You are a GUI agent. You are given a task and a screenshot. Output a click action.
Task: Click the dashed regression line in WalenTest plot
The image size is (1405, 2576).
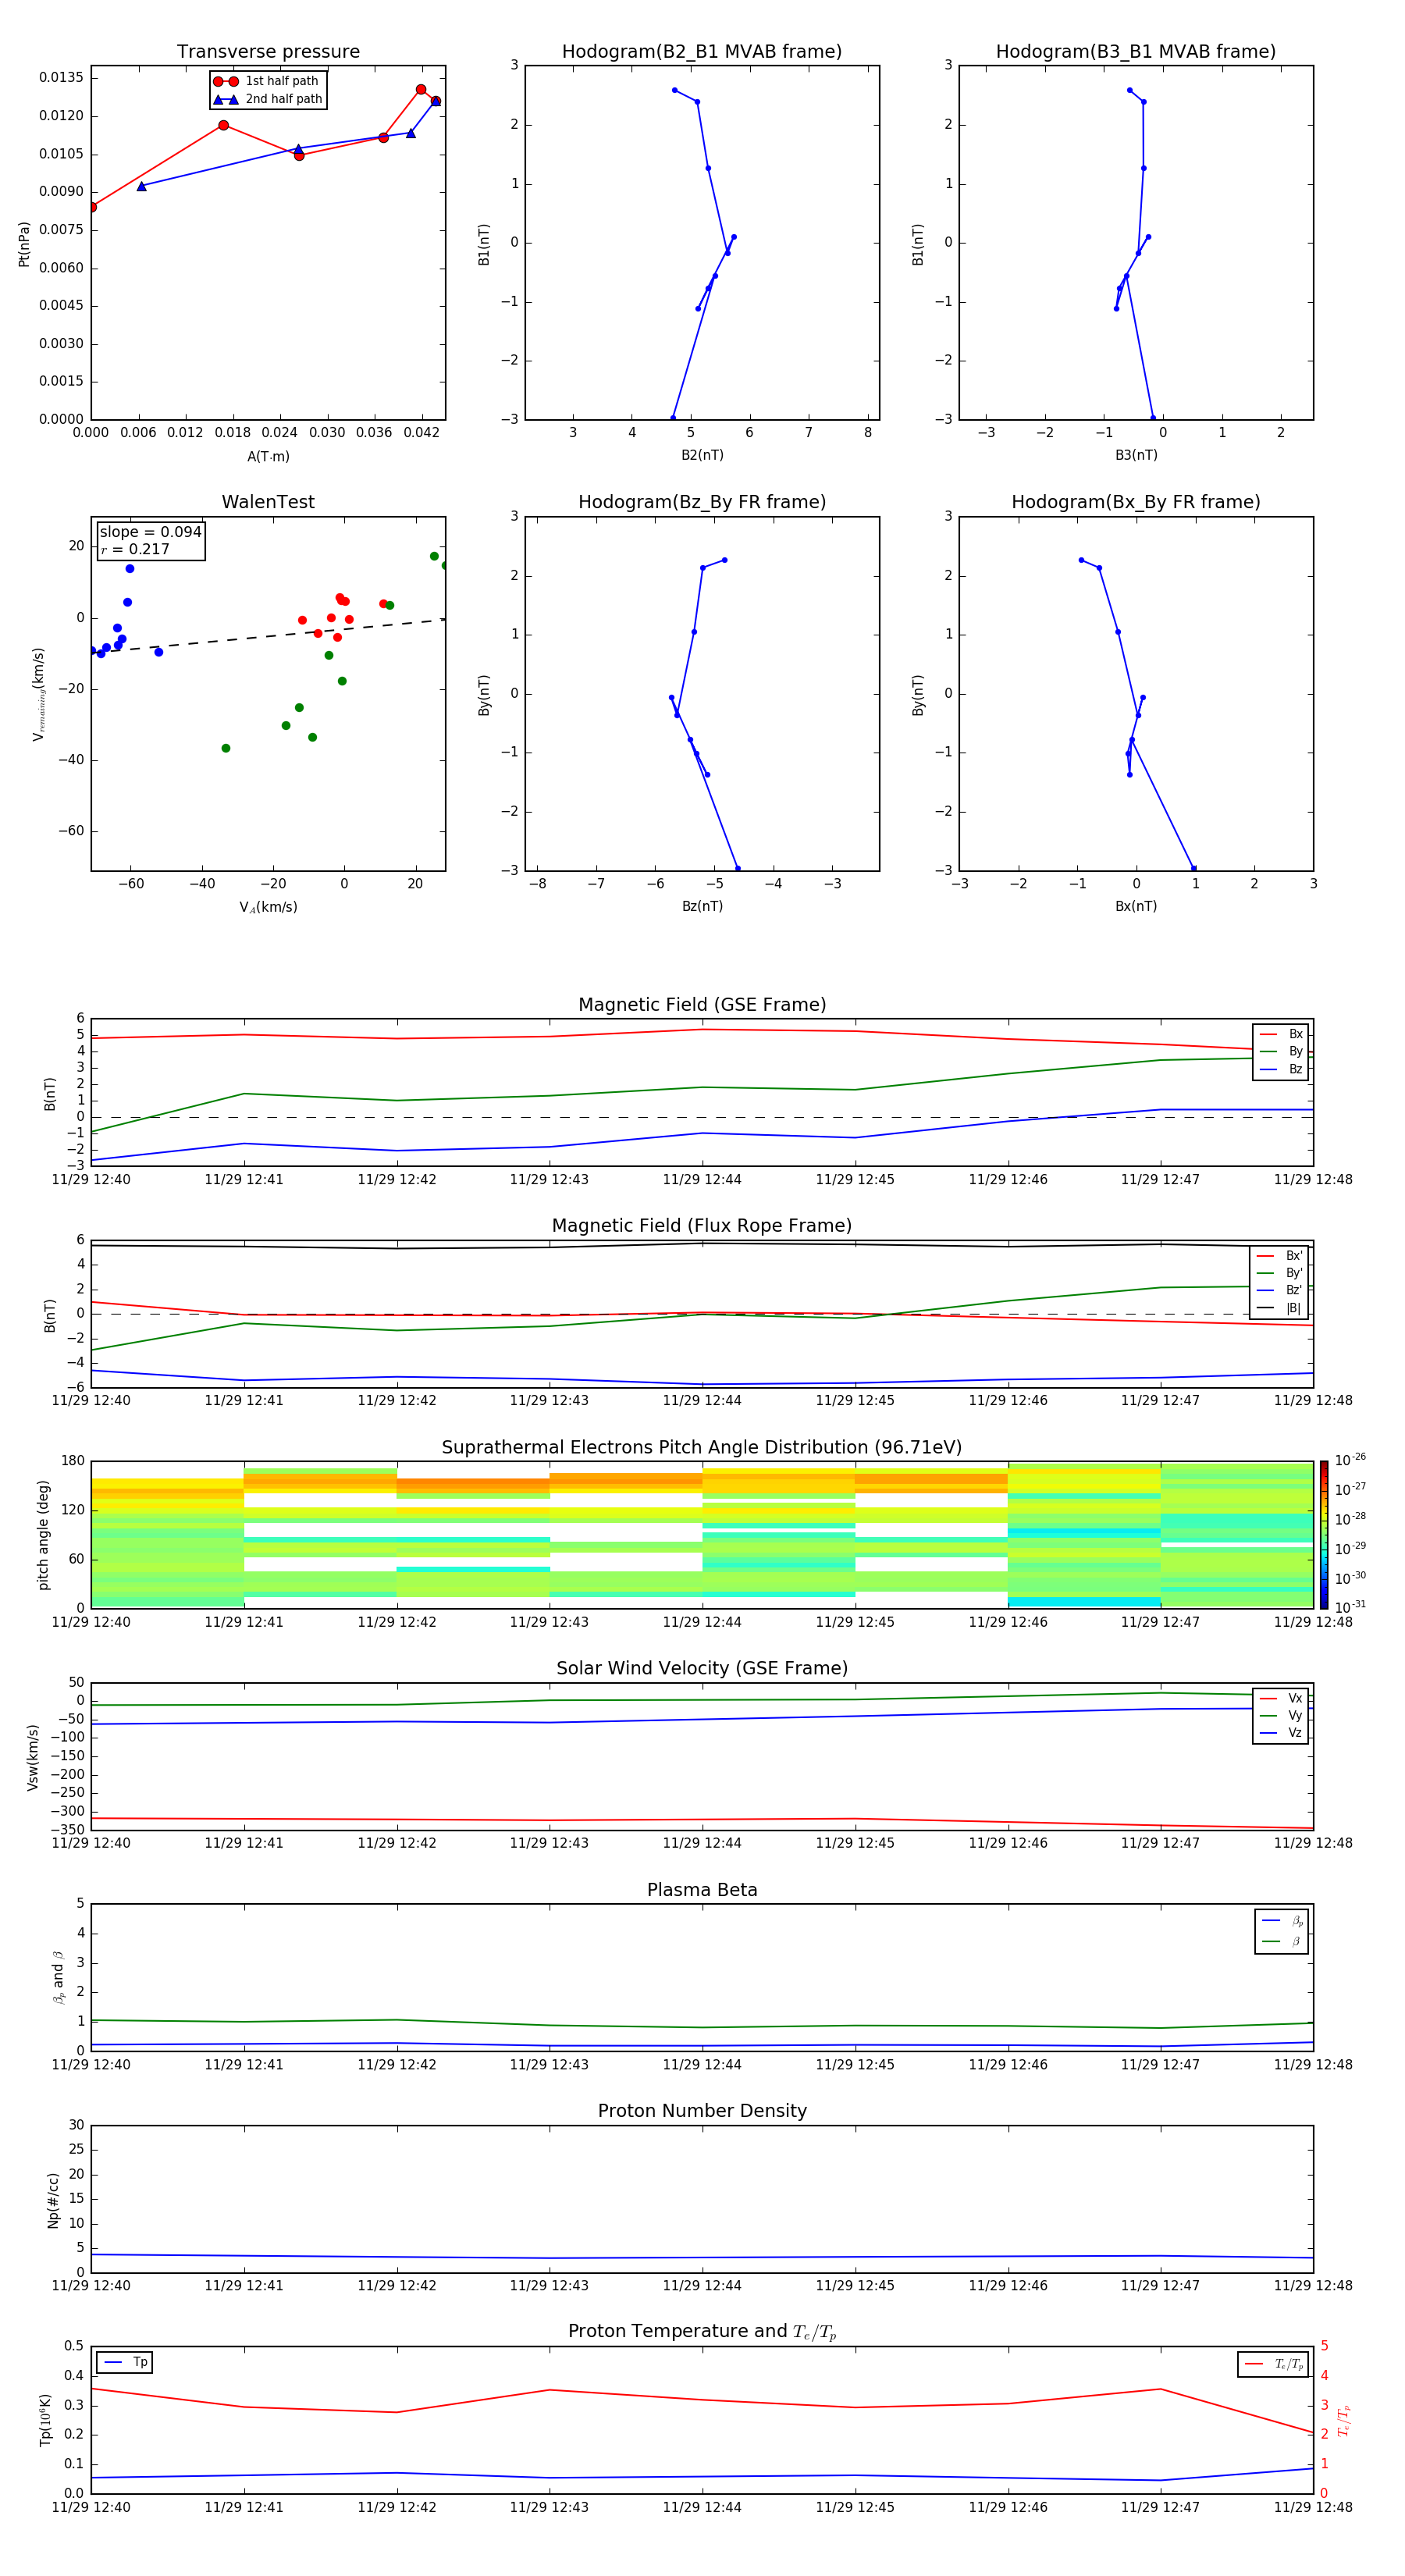point(268,635)
